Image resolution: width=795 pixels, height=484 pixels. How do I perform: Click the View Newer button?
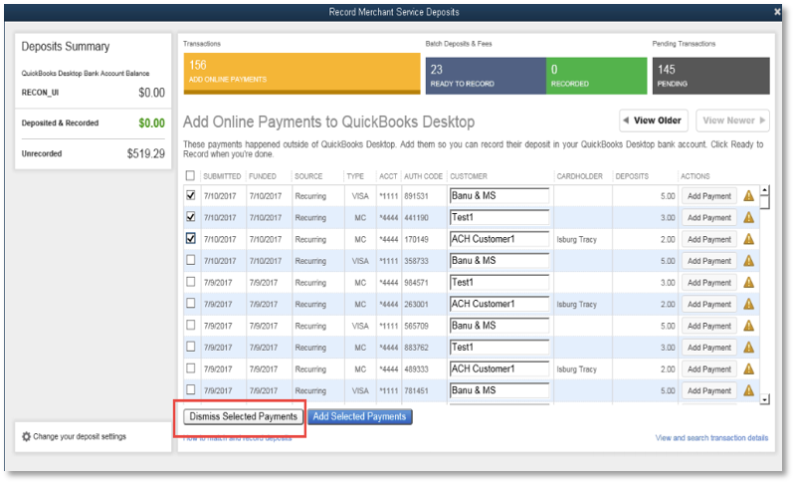pyautogui.click(x=732, y=121)
